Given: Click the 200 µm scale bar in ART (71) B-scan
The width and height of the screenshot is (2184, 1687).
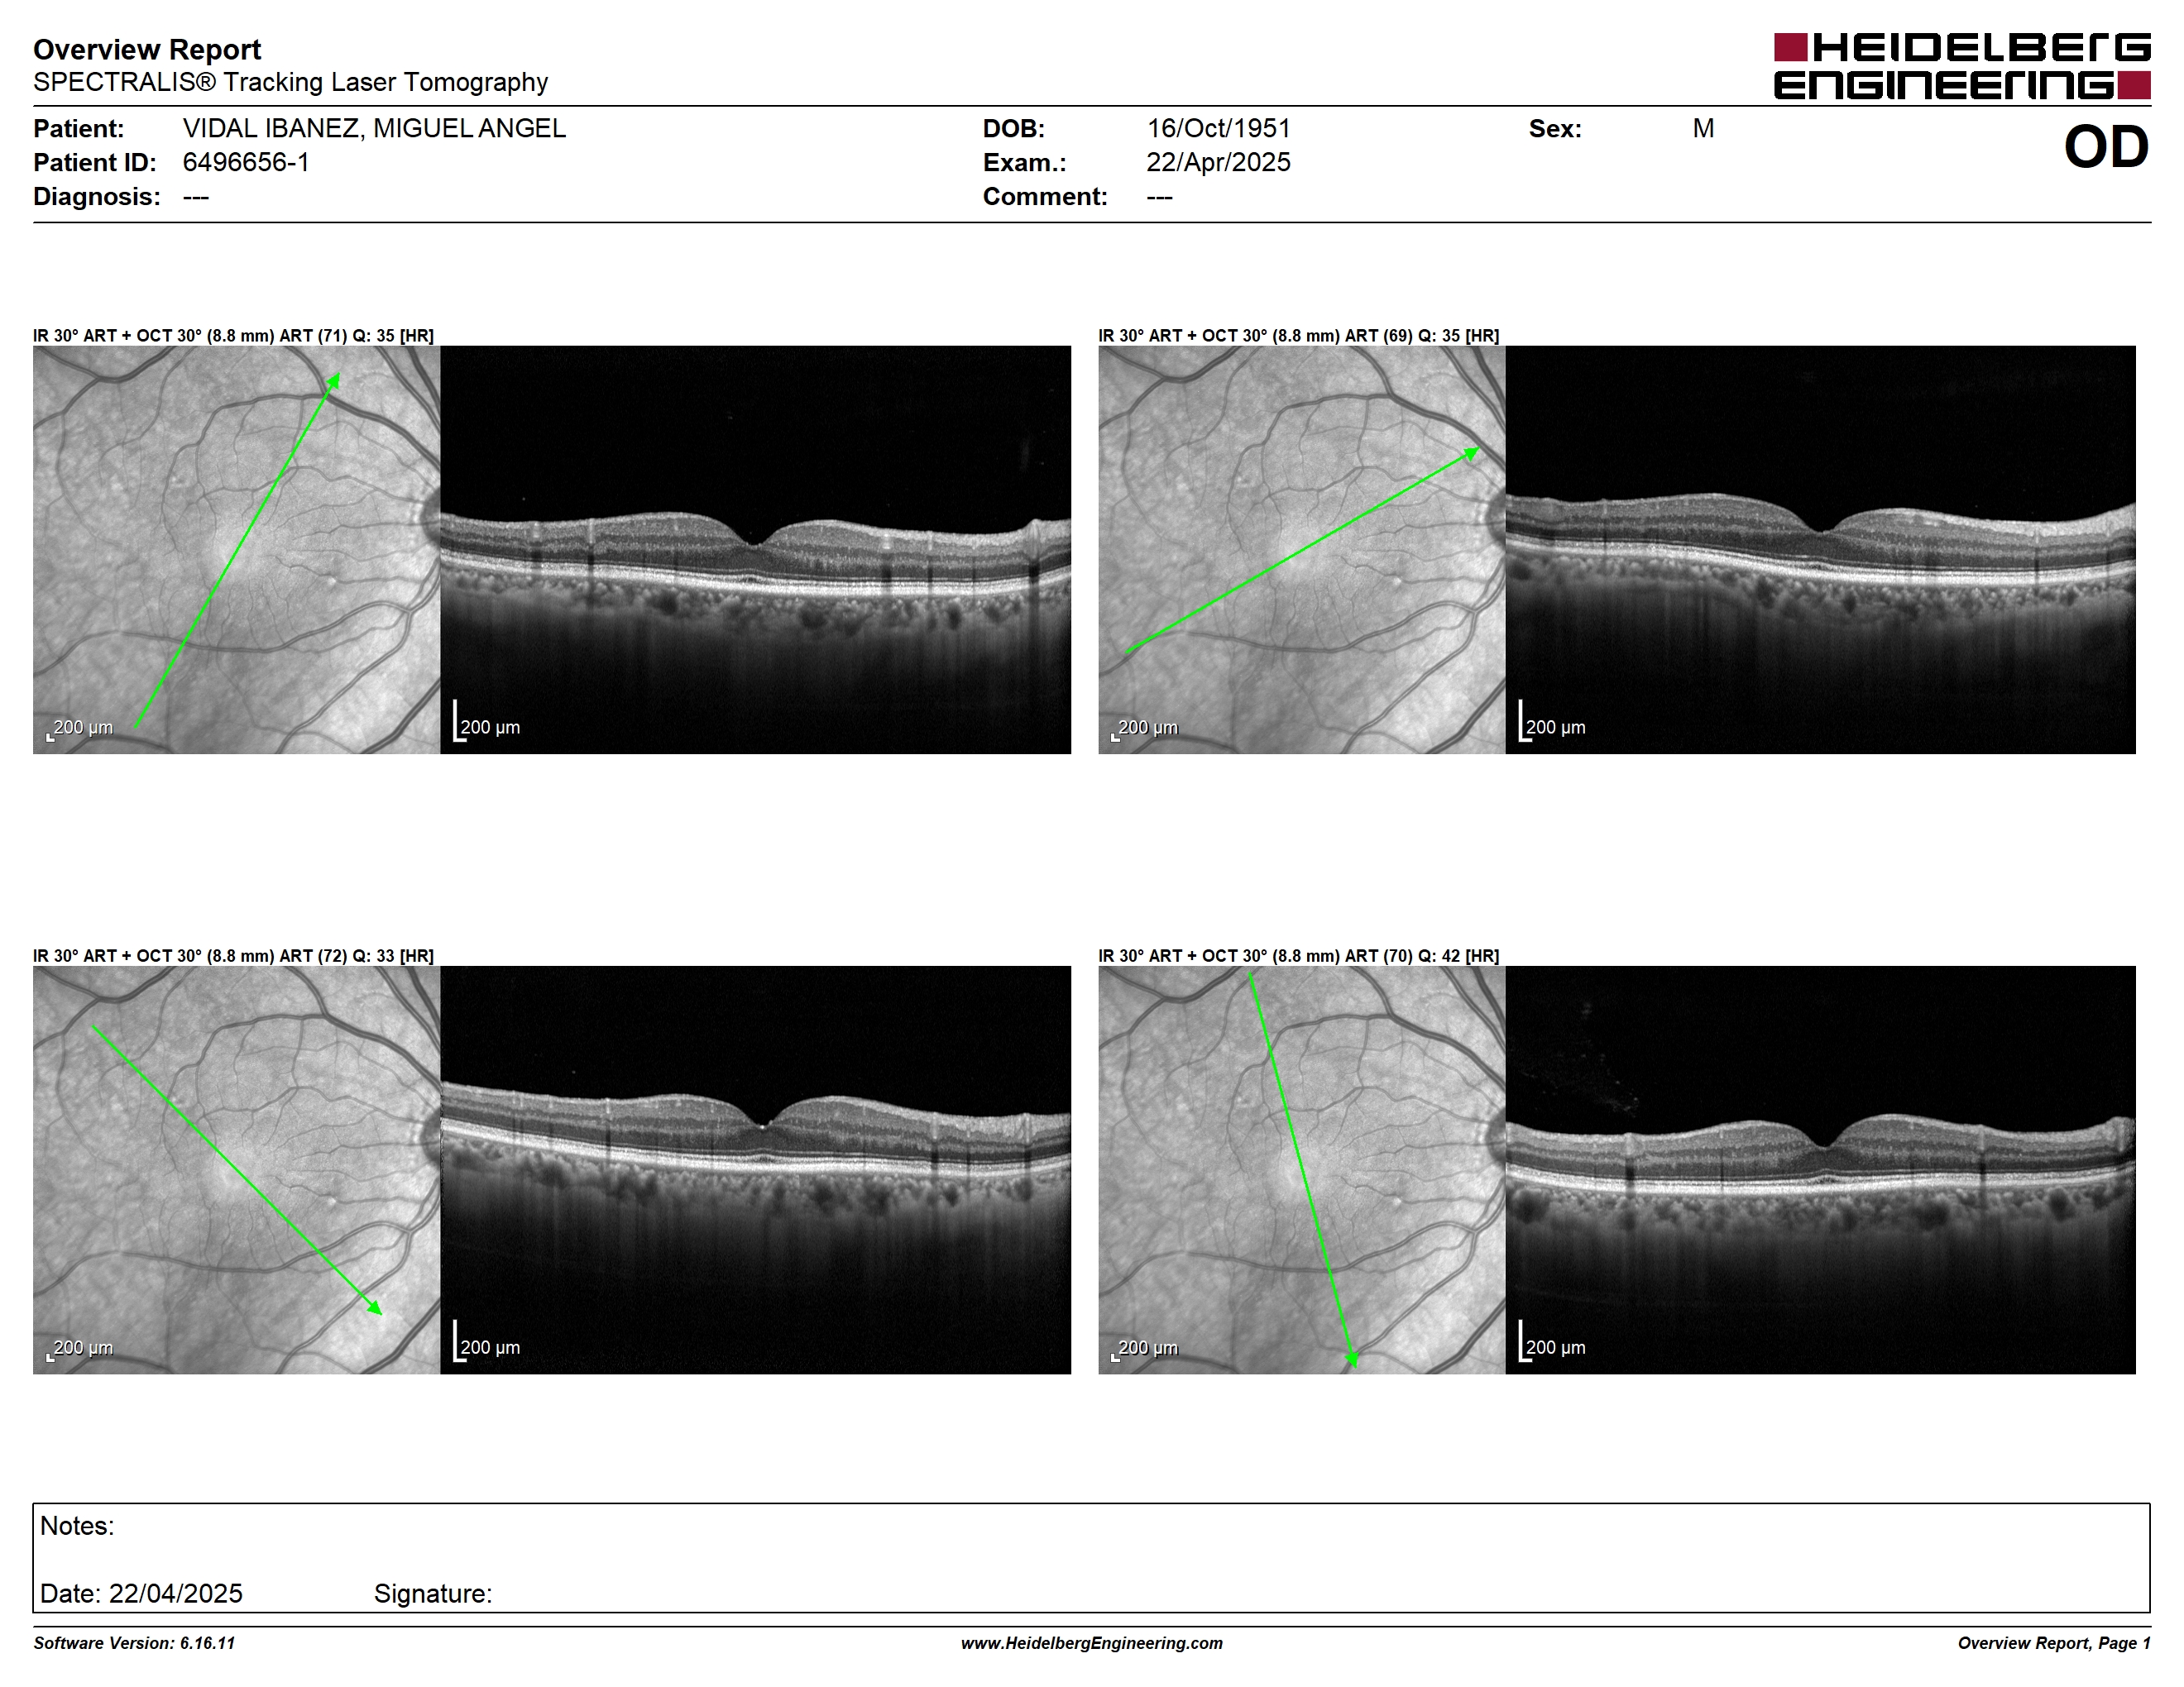Looking at the screenshot, I should [x=487, y=722].
